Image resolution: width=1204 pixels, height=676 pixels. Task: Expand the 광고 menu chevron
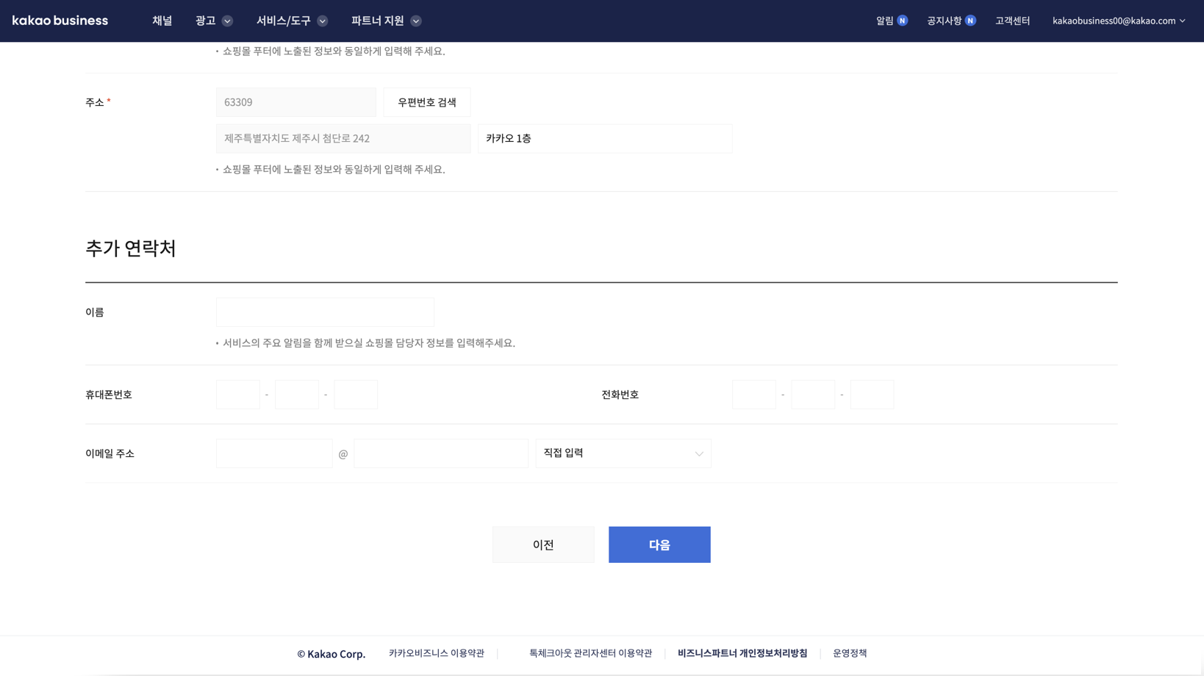(x=227, y=21)
